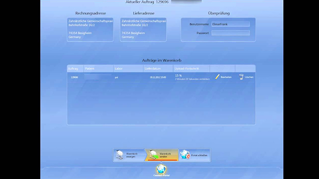Close the portal with Portal schließen
The width and height of the screenshot is (319, 179).
pos(194,155)
